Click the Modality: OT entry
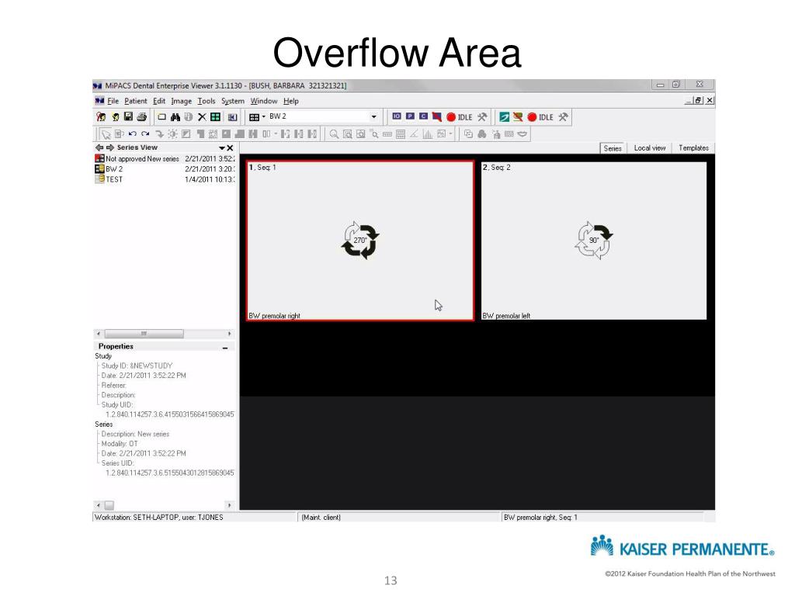This screenshot has height=596, width=795. (x=119, y=443)
